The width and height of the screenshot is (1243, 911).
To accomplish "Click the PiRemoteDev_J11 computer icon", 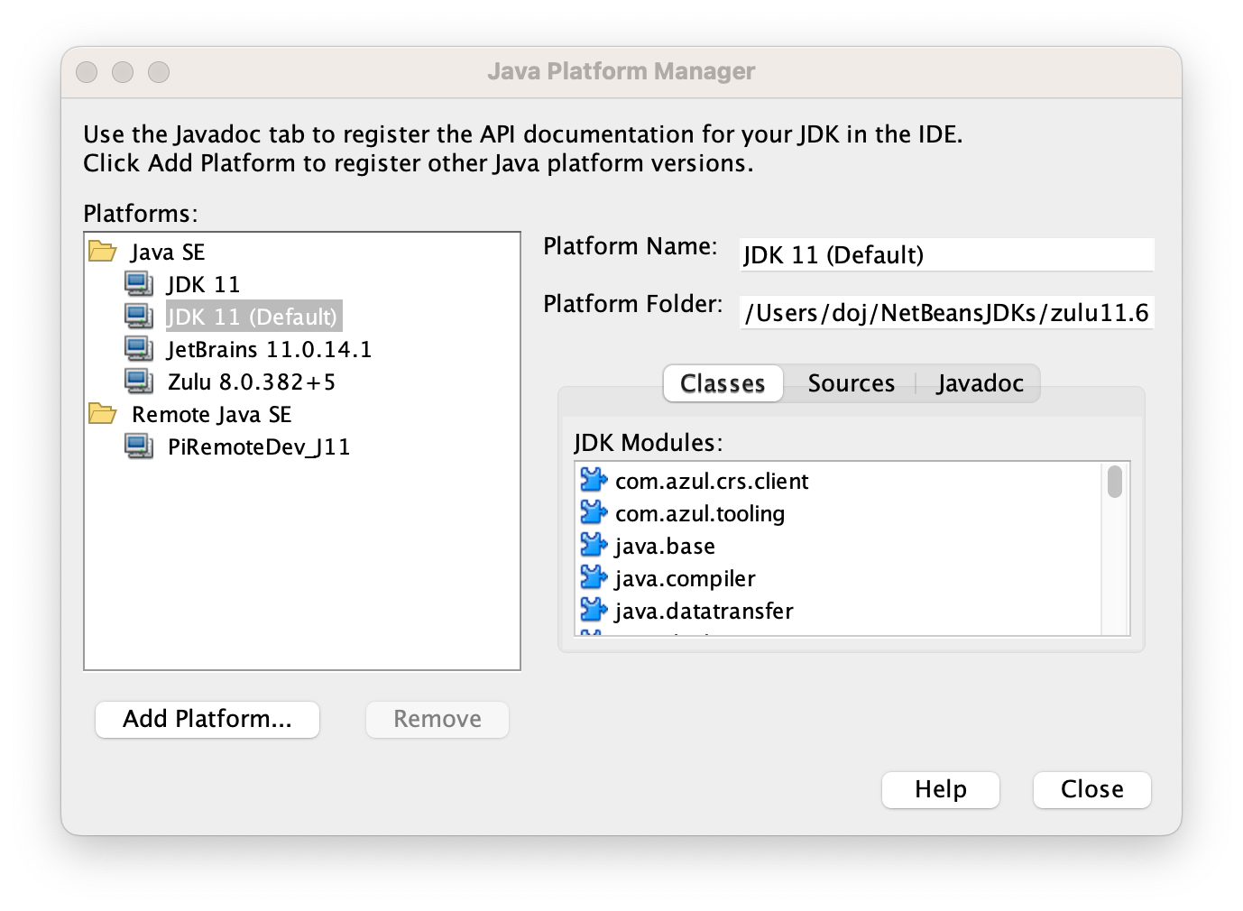I will pyautogui.click(x=138, y=446).
